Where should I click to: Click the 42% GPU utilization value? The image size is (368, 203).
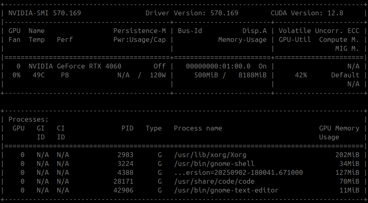click(x=301, y=75)
